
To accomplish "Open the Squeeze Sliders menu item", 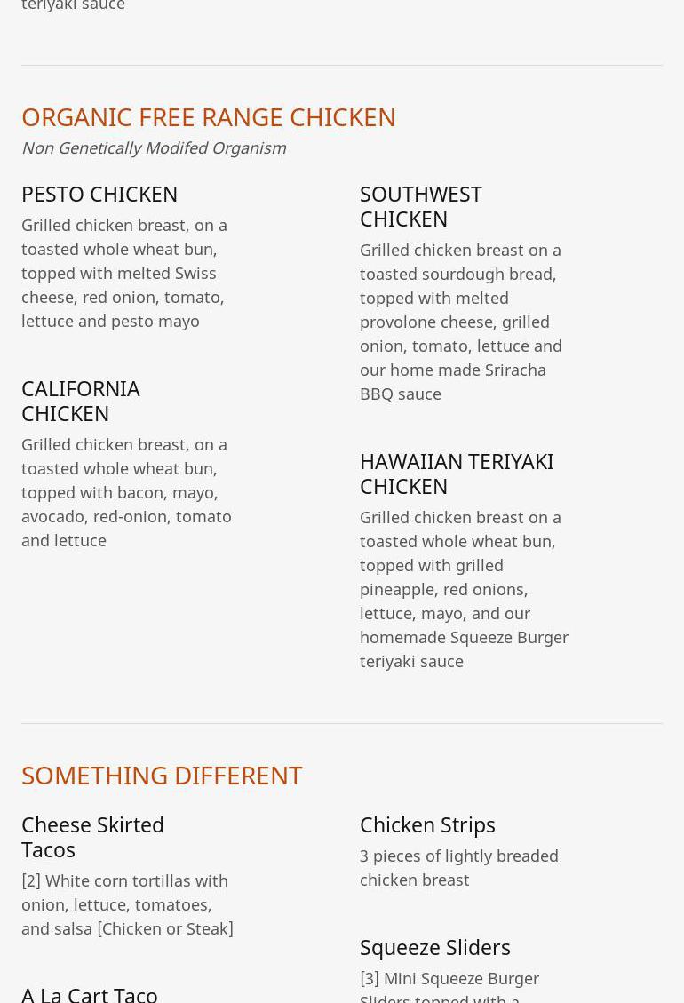I will pos(434,947).
